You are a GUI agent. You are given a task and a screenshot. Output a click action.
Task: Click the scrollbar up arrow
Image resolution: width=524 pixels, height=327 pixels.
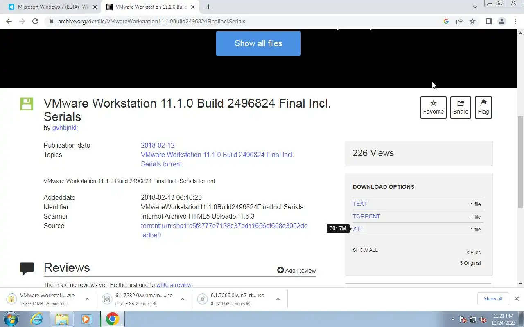pos(521,32)
